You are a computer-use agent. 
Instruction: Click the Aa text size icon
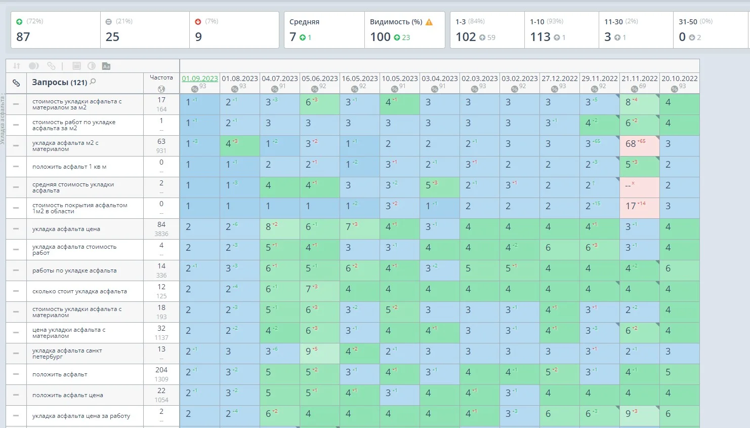coord(106,66)
